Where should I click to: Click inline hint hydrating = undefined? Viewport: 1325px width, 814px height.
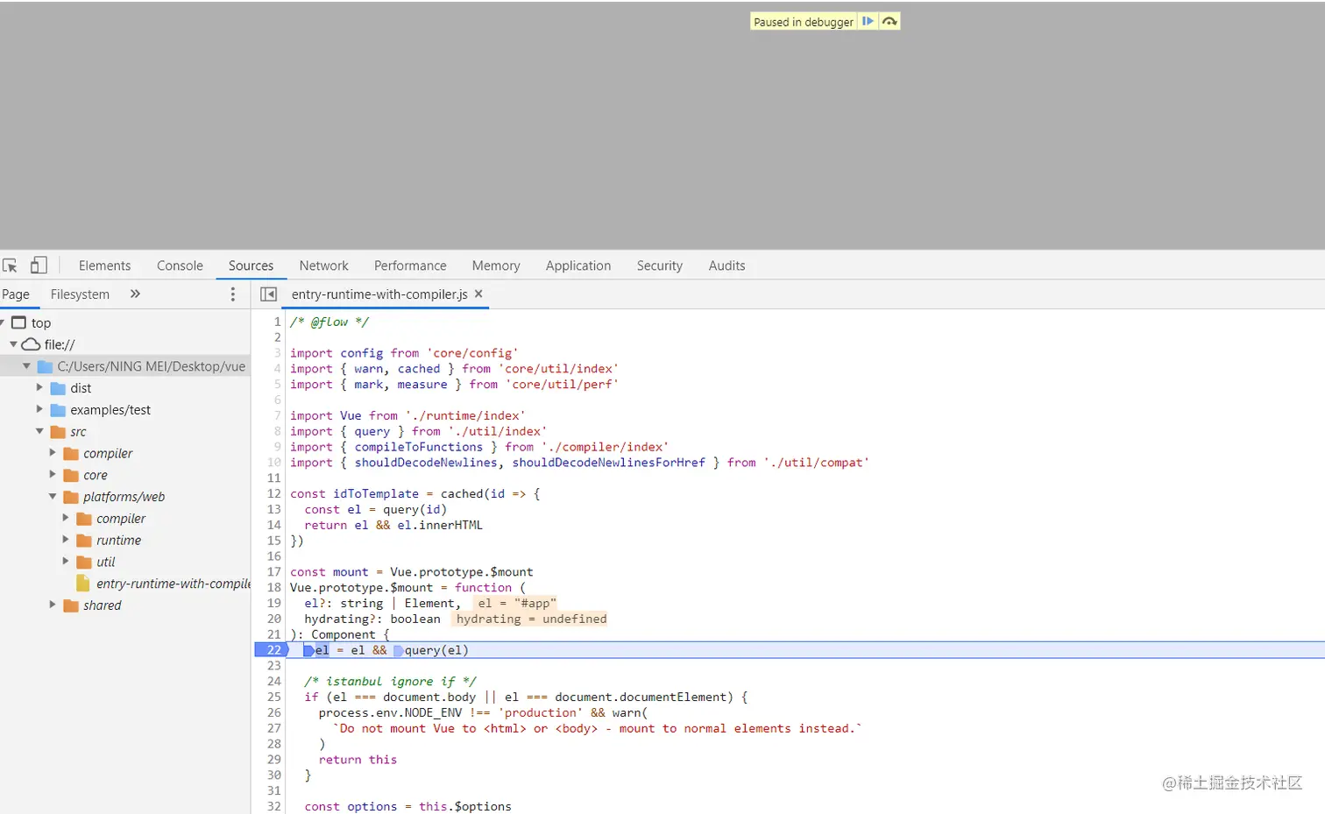pyautogui.click(x=531, y=619)
